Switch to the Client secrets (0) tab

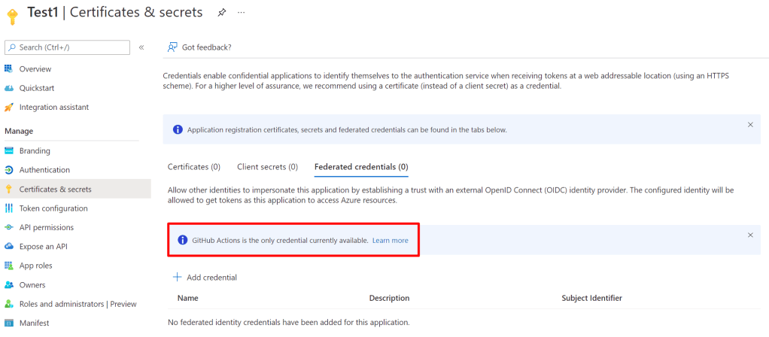click(x=267, y=166)
